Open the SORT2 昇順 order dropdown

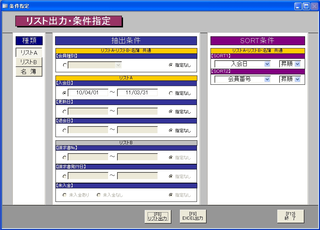(x=298, y=79)
